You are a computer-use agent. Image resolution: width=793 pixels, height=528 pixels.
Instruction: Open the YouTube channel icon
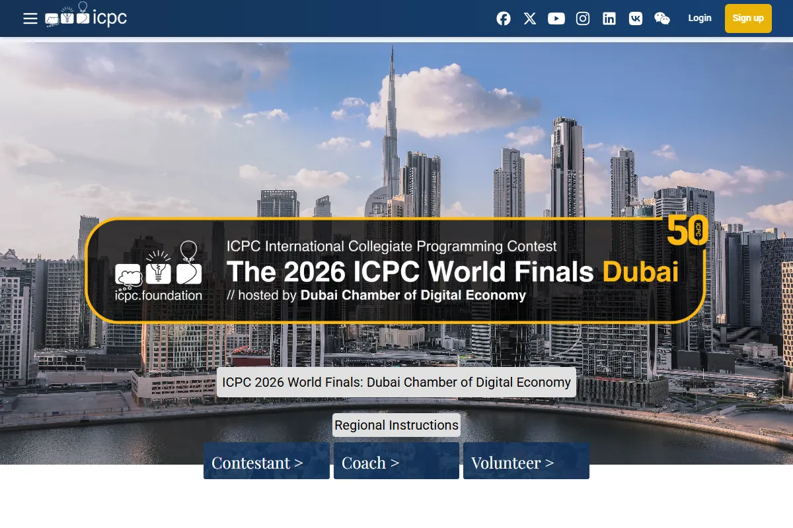[556, 18]
